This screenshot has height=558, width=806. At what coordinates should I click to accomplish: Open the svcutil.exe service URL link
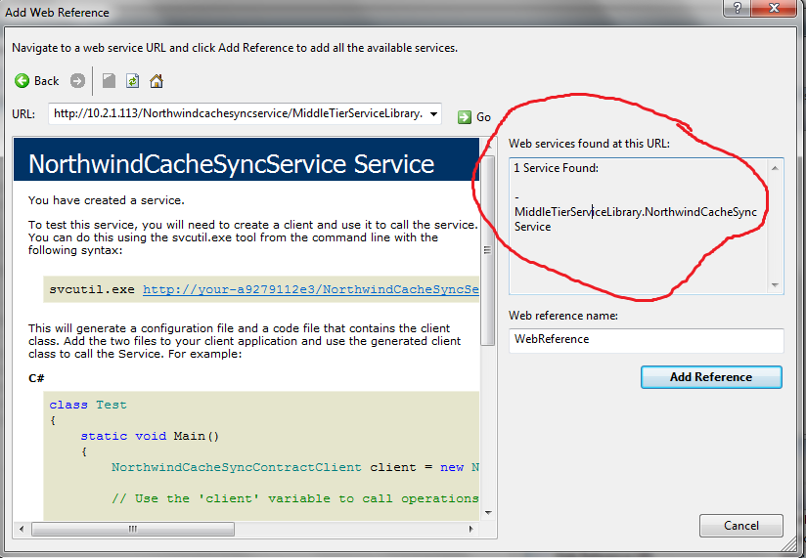[311, 289]
